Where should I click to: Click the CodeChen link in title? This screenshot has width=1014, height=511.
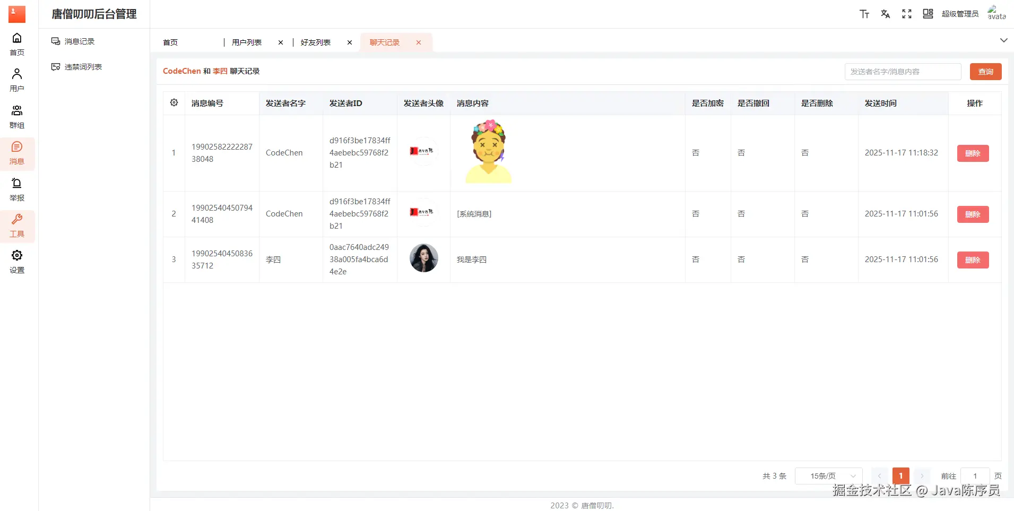[181, 71]
